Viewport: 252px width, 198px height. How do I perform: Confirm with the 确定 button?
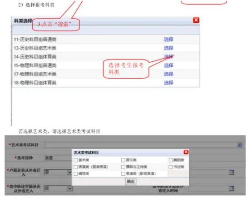pyautogui.click(x=130, y=182)
